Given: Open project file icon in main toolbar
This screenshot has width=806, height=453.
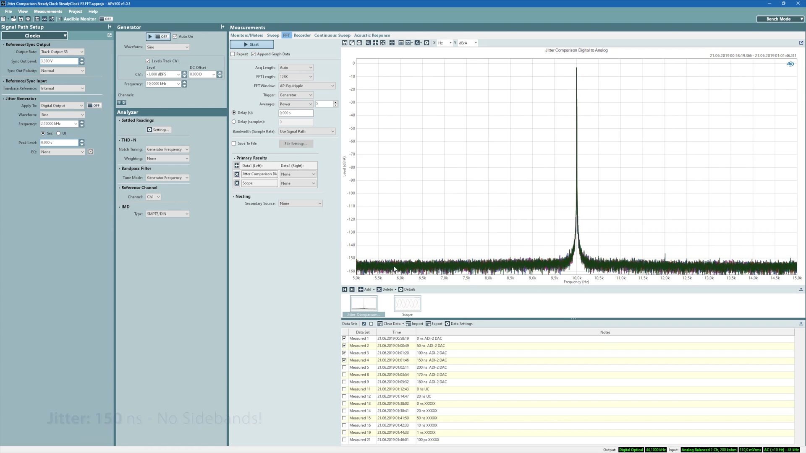Looking at the screenshot, I should pos(13,19).
